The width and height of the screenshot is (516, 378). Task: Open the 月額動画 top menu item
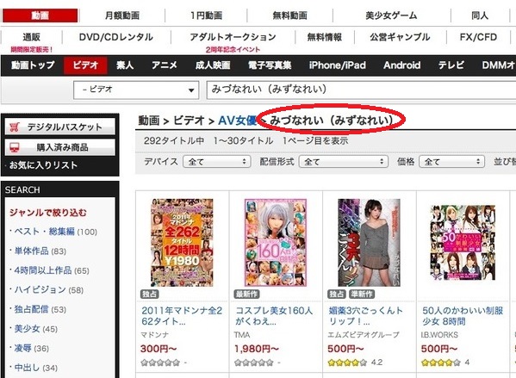point(122,15)
